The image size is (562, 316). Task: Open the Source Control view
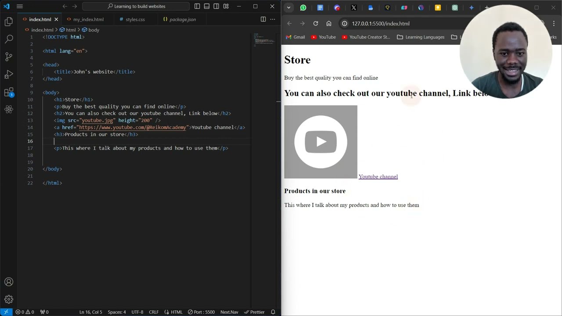[x=9, y=57]
